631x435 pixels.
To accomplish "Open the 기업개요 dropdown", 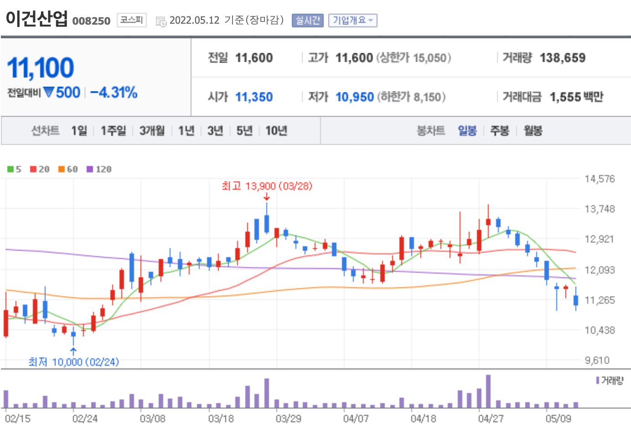I will (353, 21).
